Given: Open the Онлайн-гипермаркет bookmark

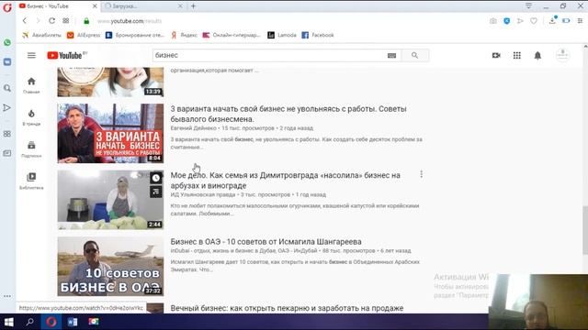Looking at the screenshot, I should tap(232, 35).
